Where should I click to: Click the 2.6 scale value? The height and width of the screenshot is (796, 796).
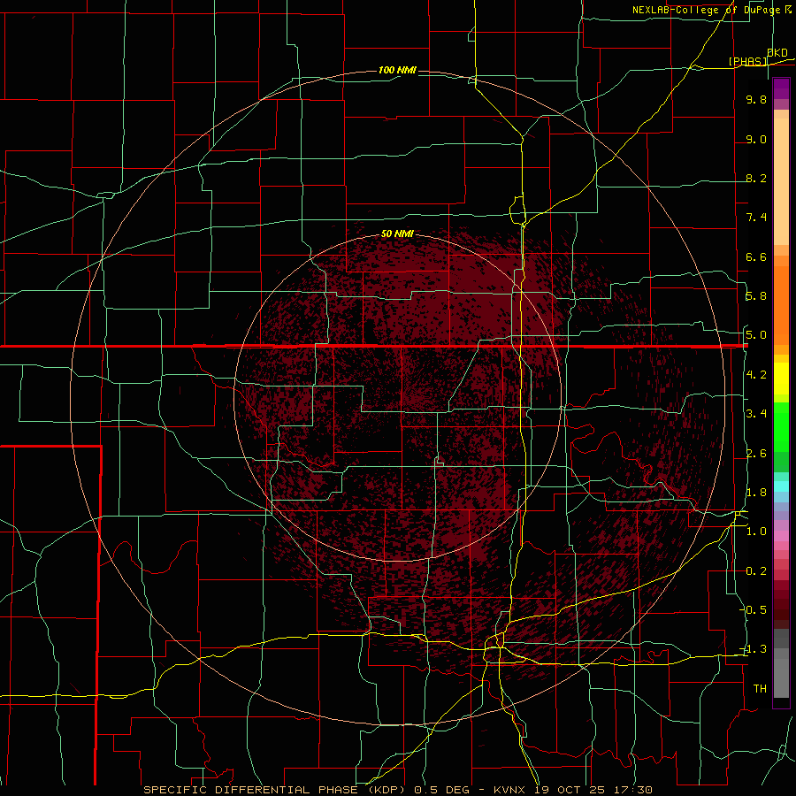(x=756, y=454)
